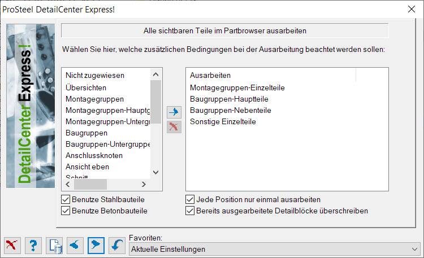Toggle Benutze Stahlbauteile checkbox

(x=66, y=199)
